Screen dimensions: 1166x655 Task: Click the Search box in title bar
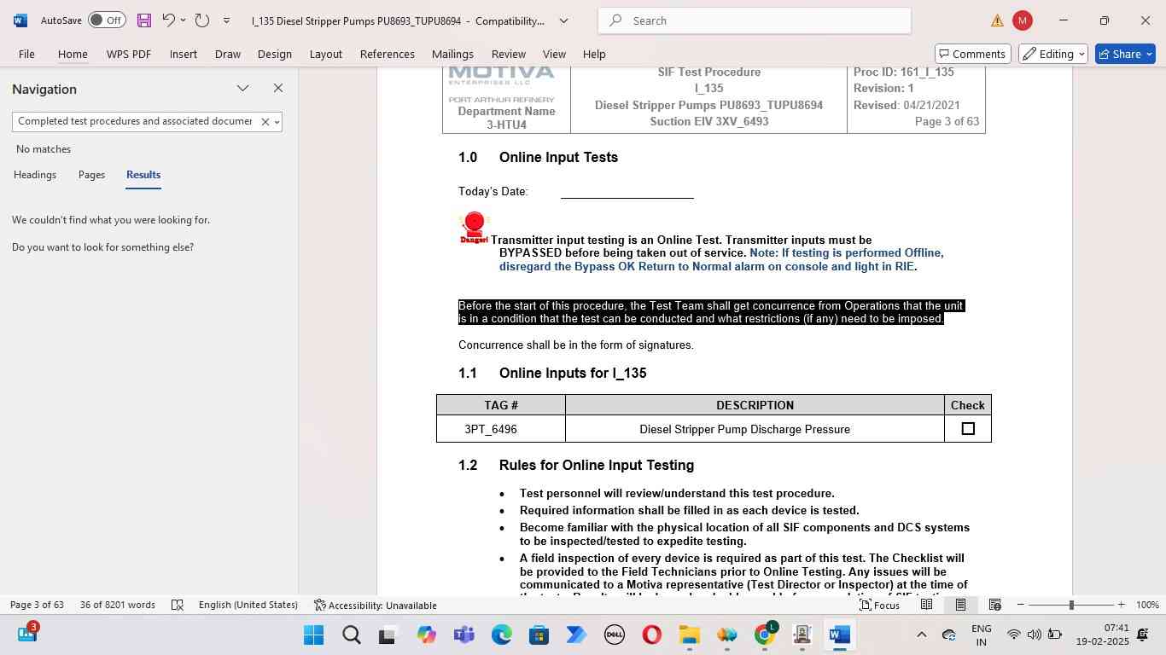click(x=755, y=20)
